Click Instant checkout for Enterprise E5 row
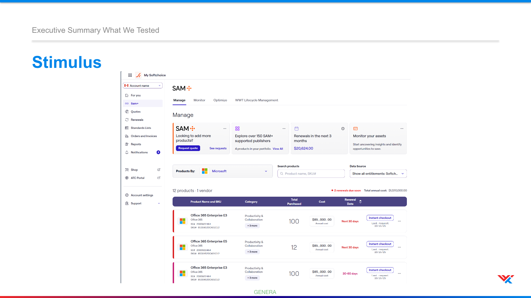The height and width of the screenshot is (298, 531). pos(380,244)
